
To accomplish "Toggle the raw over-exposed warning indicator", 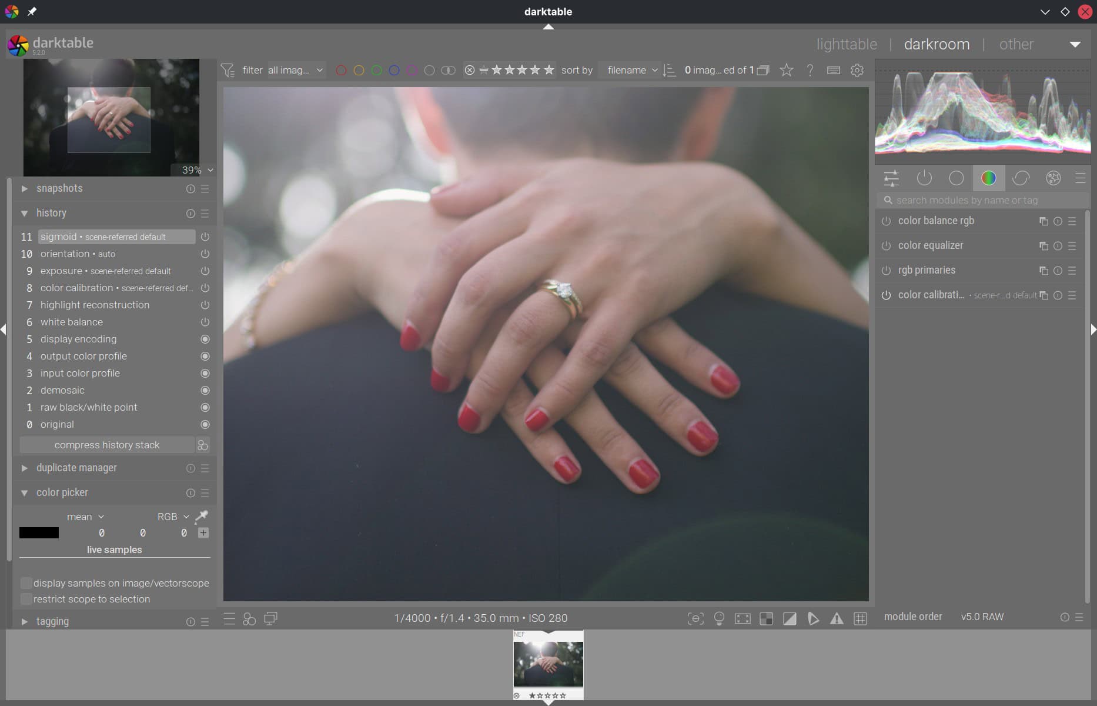I will pos(814,618).
